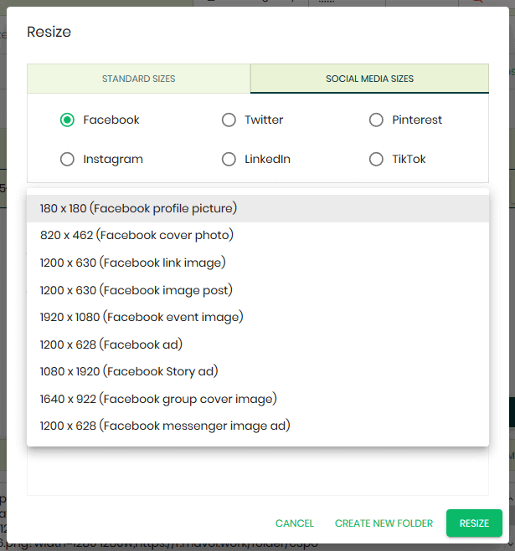Select 1920 x 1080 Facebook event image
The height and width of the screenshot is (551, 515).
click(x=258, y=318)
